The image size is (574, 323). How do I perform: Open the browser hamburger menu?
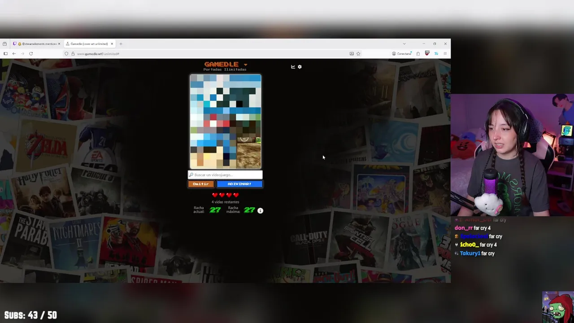(445, 54)
